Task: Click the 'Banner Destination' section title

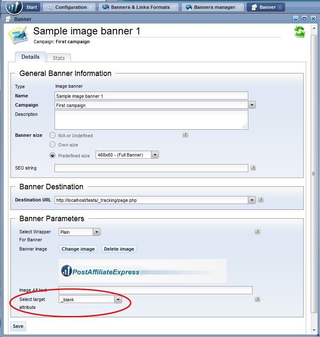Action: point(51,187)
